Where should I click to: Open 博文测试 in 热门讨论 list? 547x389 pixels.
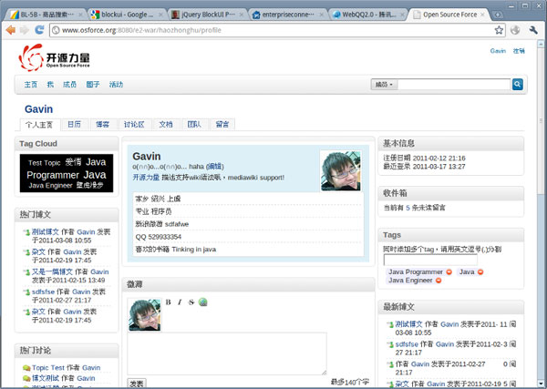click(x=46, y=378)
